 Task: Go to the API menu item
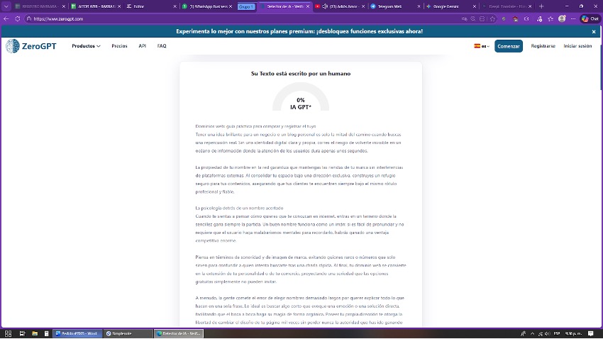click(142, 46)
